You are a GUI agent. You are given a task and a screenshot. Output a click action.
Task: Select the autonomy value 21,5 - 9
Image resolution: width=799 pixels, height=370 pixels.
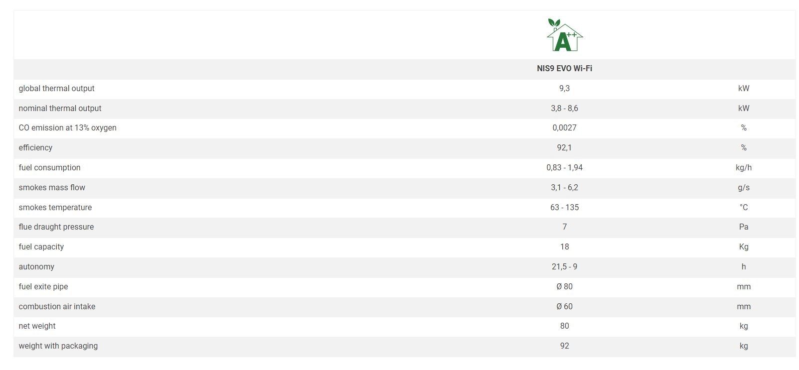[x=564, y=267]
